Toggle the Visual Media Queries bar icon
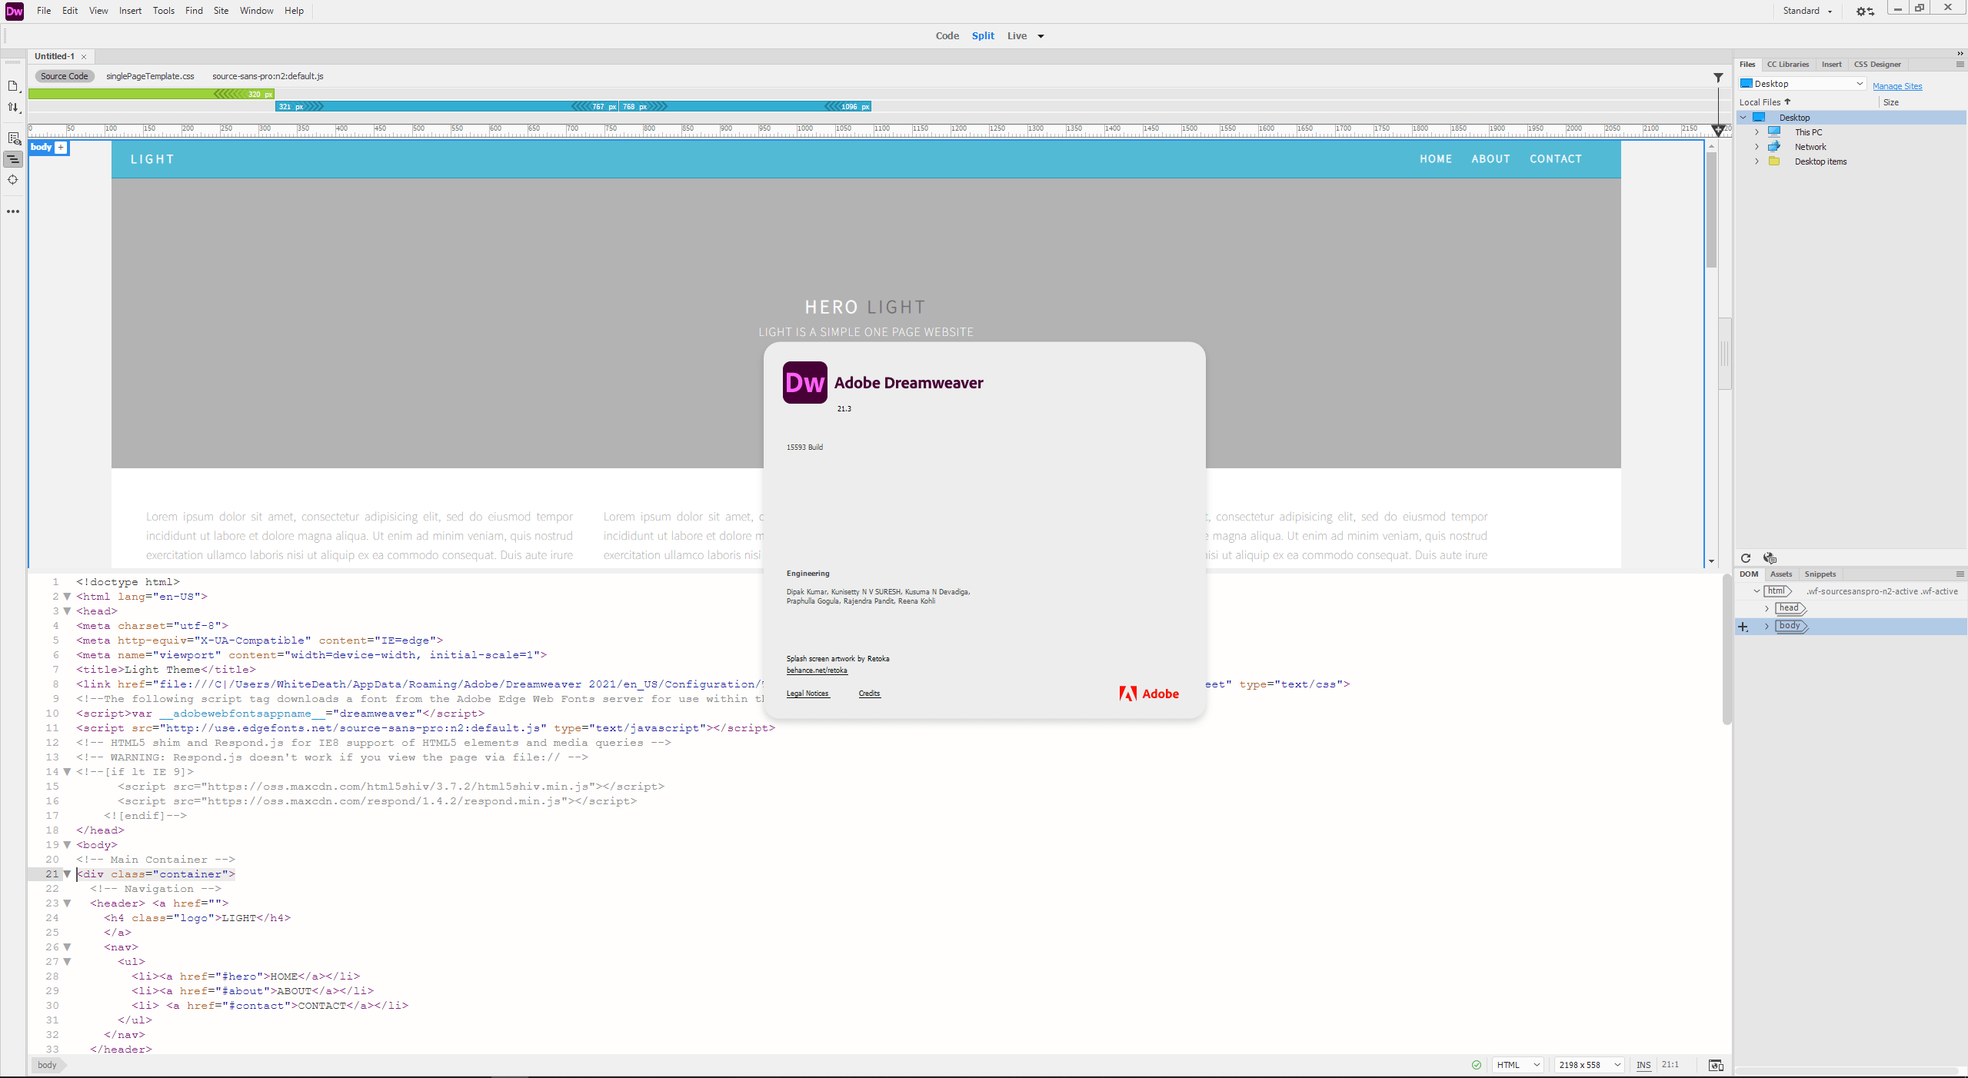This screenshot has width=1968, height=1078. pos(13,159)
